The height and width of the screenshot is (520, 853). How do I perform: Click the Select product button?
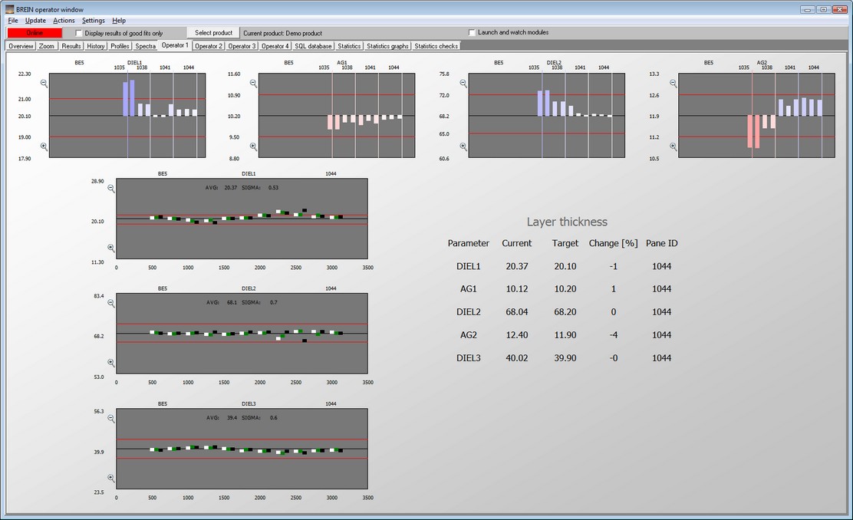pos(213,33)
